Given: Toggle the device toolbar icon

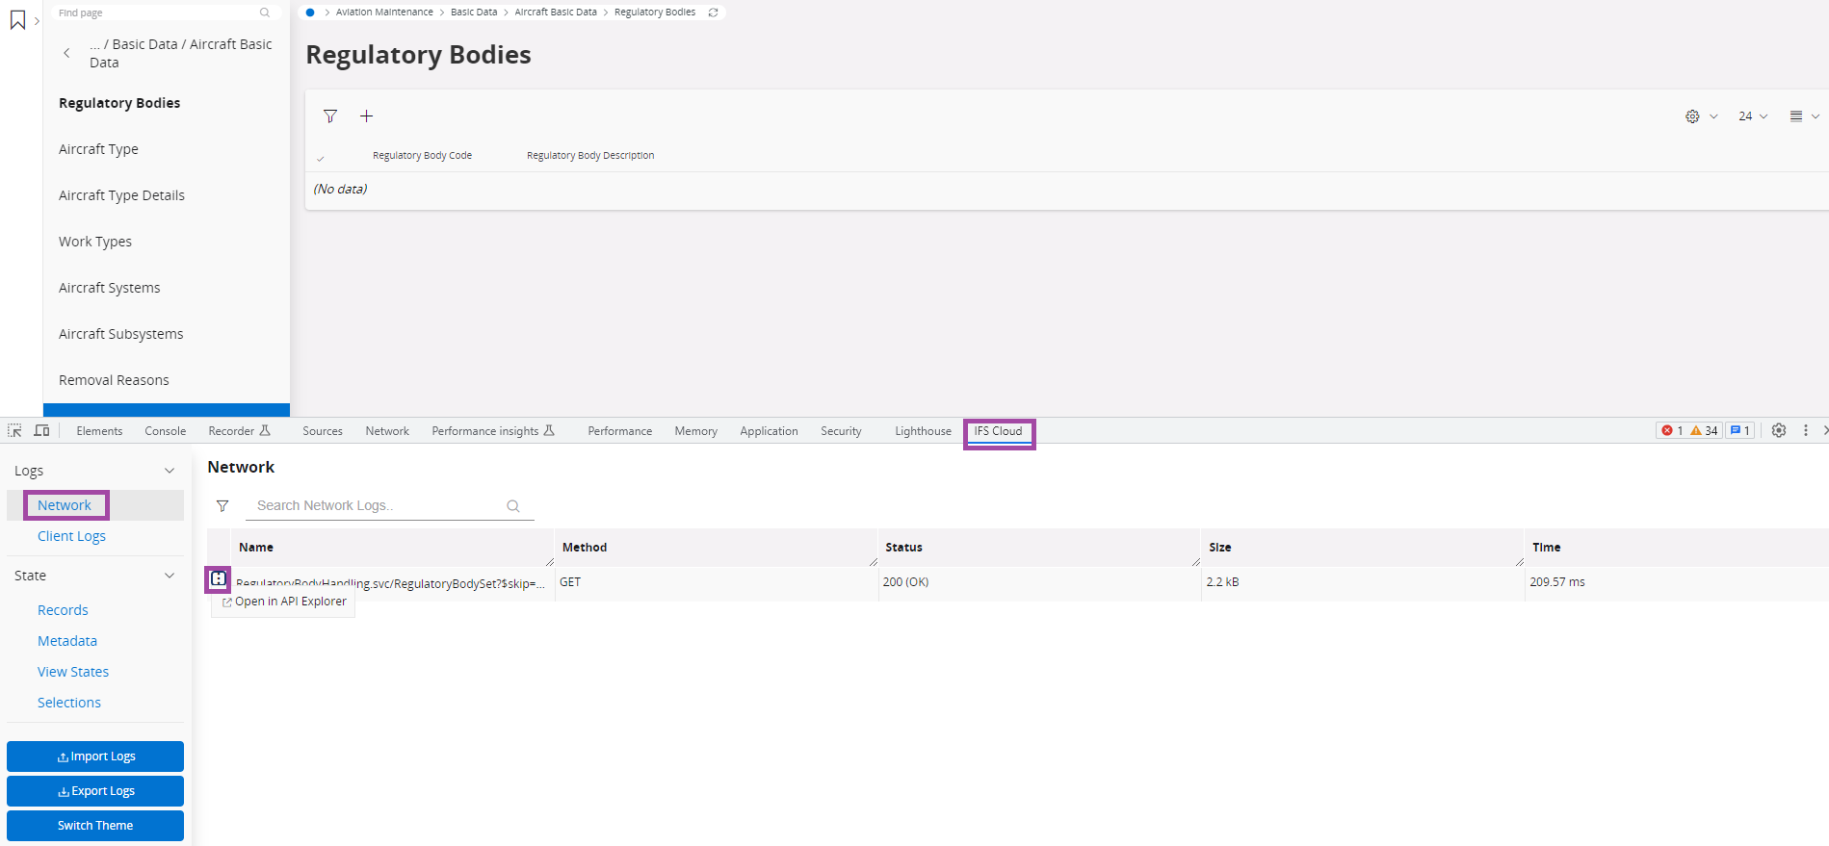Looking at the screenshot, I should click(41, 430).
